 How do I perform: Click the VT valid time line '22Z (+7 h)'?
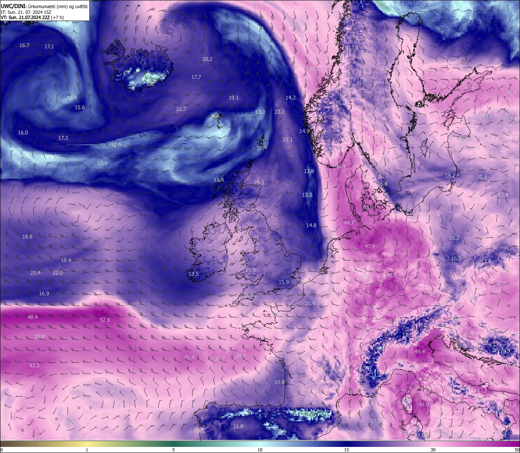52,17
